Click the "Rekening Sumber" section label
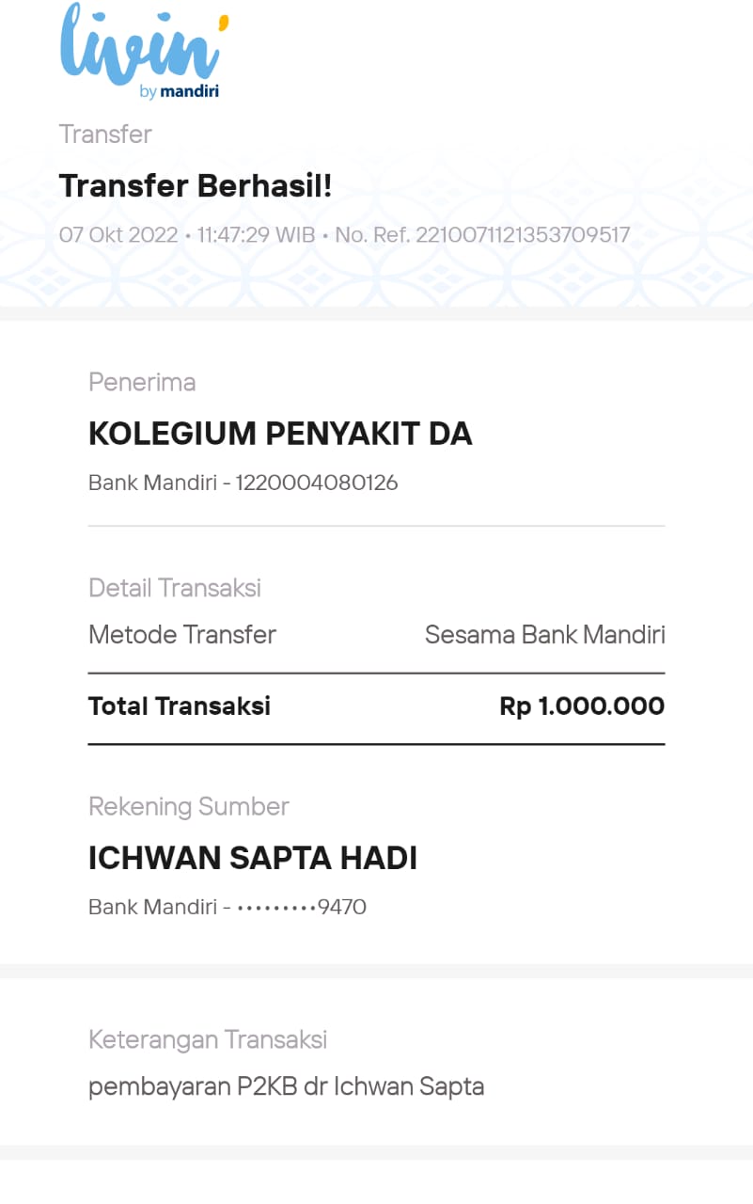The height and width of the screenshot is (1204, 753). tap(189, 807)
